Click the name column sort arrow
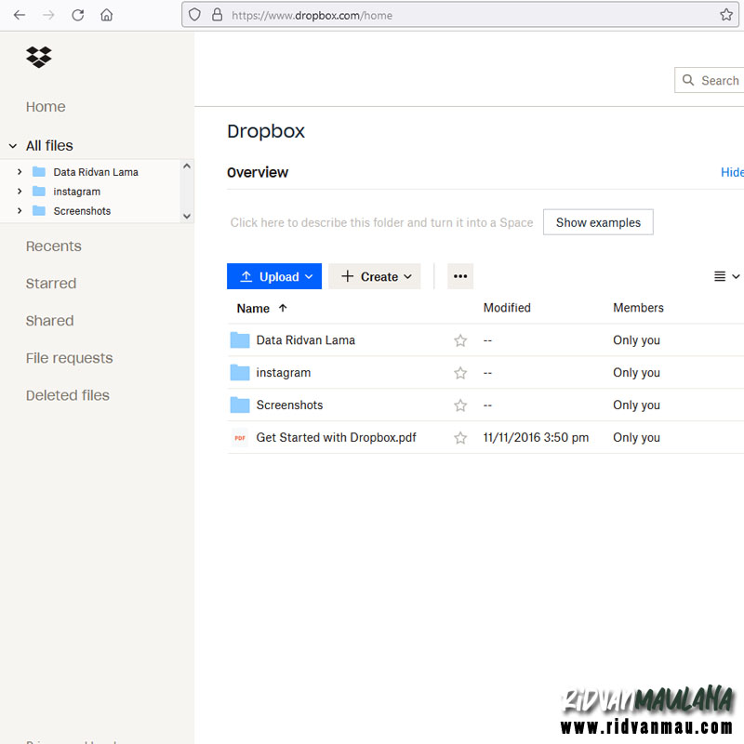Viewport: 744px width, 744px height. (x=283, y=308)
